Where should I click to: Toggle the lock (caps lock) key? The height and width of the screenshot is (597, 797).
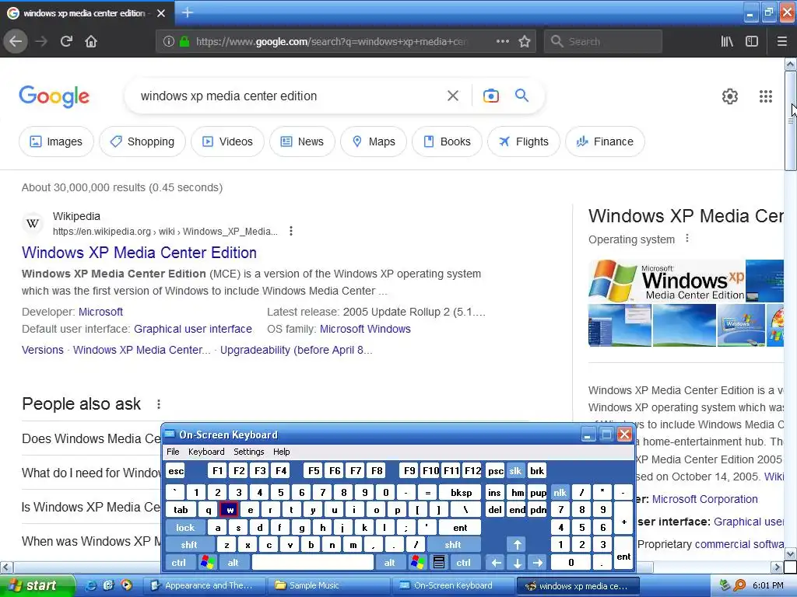pos(185,528)
